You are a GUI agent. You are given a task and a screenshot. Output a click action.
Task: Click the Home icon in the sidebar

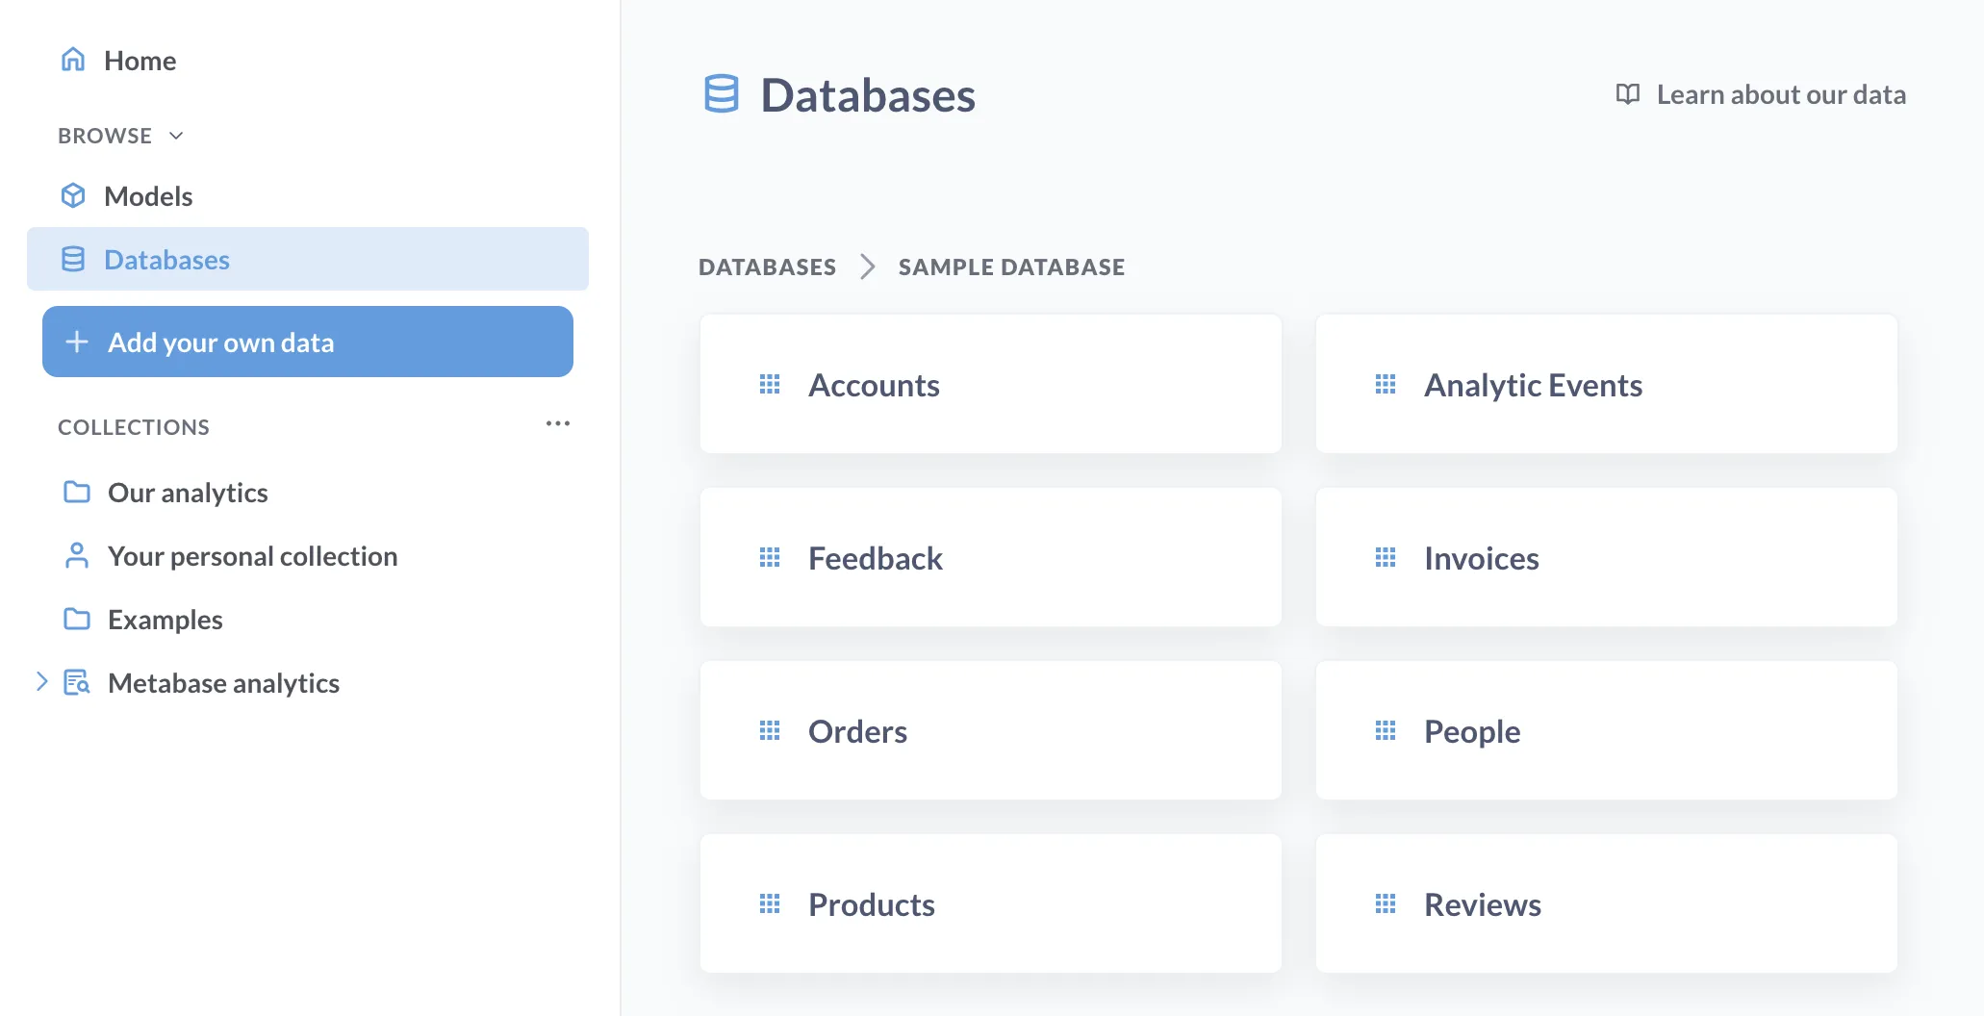tap(74, 60)
